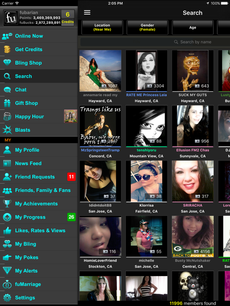Tap the 6 Credits button
The width and height of the screenshot is (230, 306).
(67, 17)
